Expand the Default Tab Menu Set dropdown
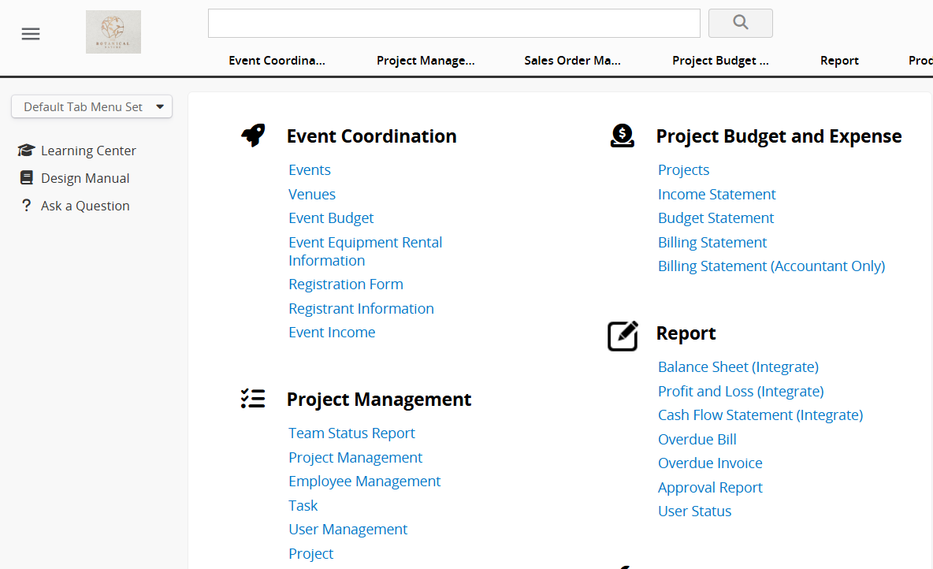933x569 pixels. (x=91, y=106)
